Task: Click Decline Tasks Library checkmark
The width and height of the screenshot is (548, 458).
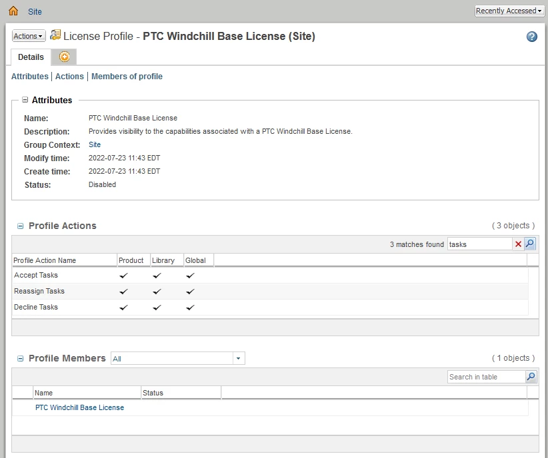Action: [157, 307]
